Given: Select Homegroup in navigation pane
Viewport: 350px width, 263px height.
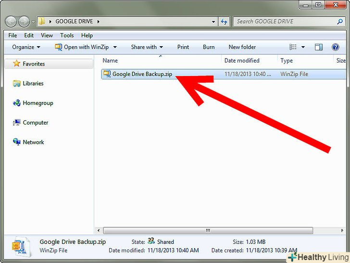Looking at the screenshot, I should (38, 103).
